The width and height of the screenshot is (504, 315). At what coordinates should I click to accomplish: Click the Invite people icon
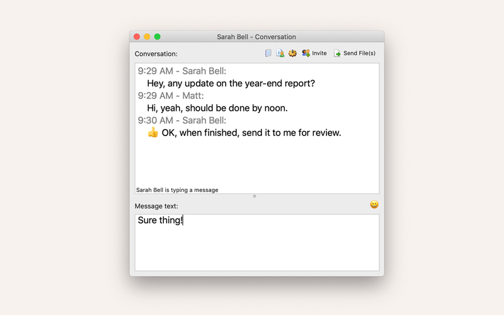[x=306, y=53]
